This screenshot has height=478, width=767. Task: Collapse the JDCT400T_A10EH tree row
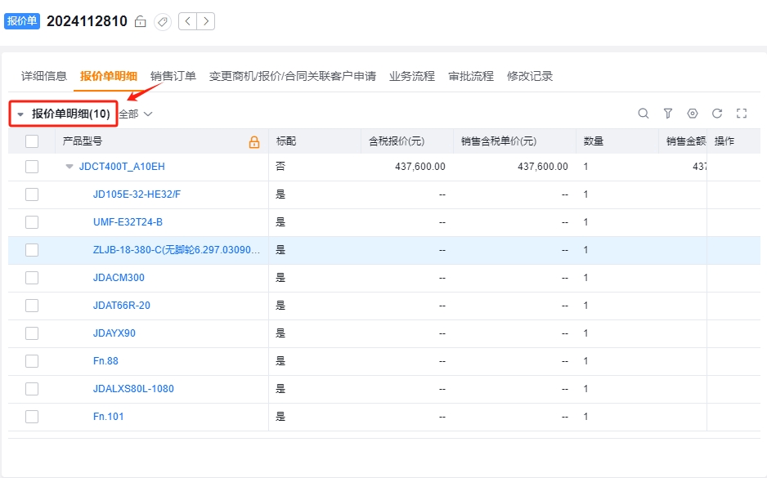pos(70,167)
